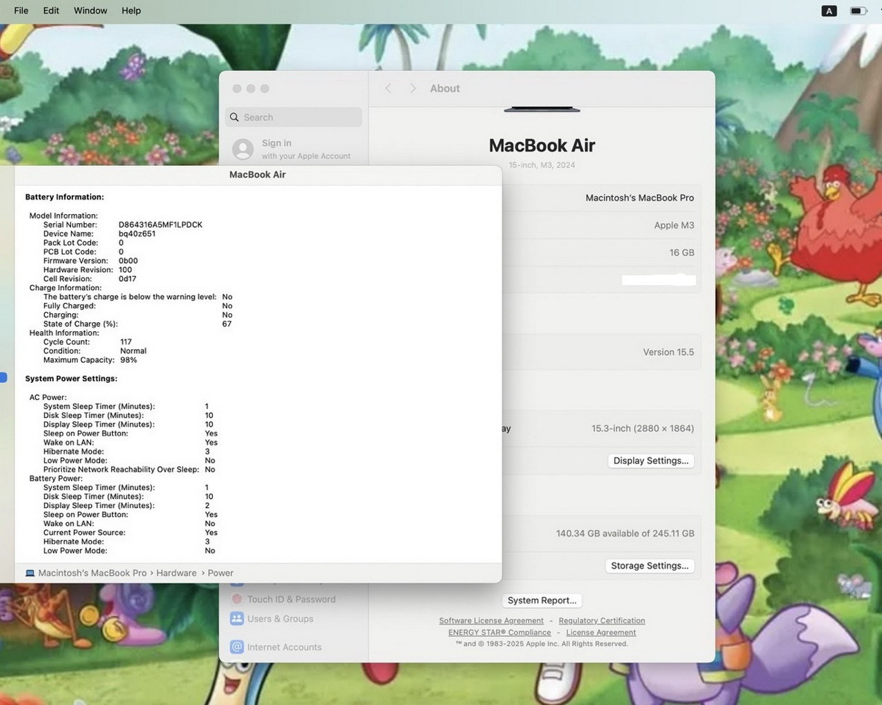Screen dimensions: 882x705
Task: Select Touch ID & Password in sidebar
Action: (x=291, y=599)
